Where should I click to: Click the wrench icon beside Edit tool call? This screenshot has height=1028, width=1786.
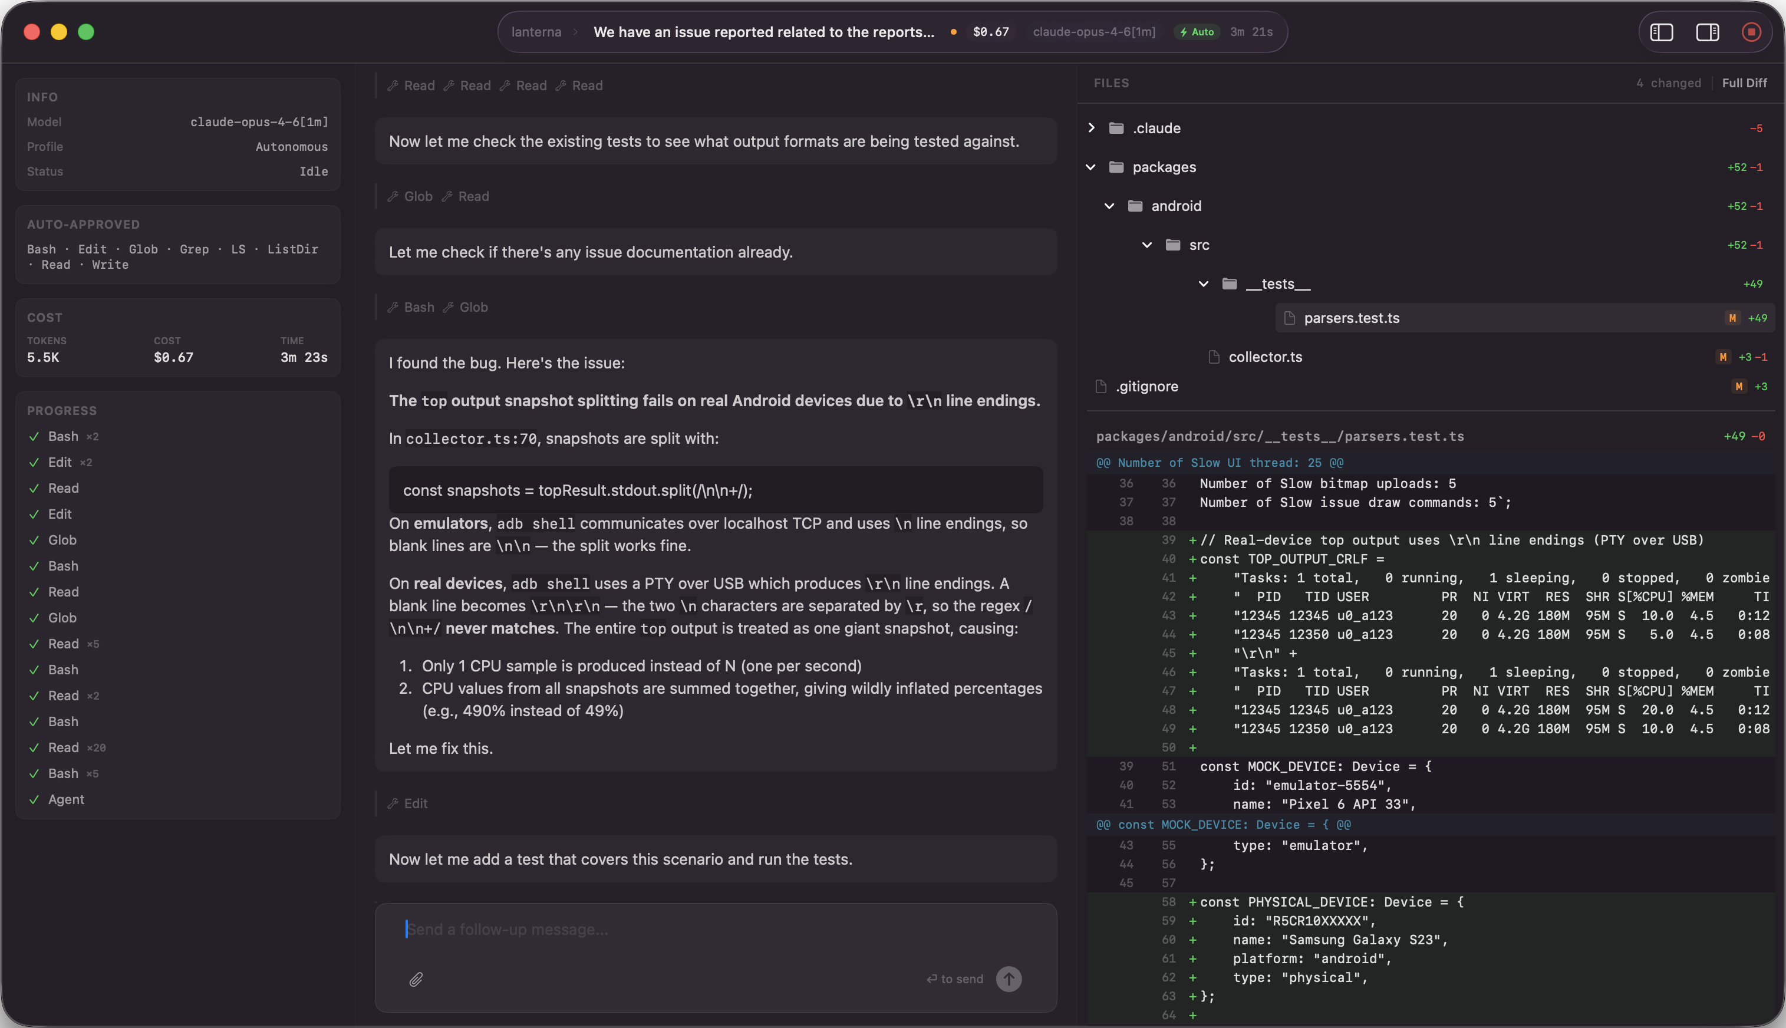tap(393, 803)
